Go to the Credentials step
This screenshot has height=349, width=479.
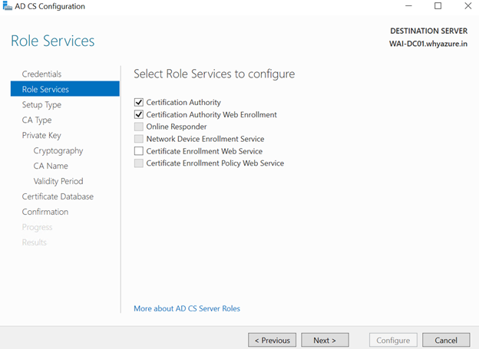coord(41,74)
